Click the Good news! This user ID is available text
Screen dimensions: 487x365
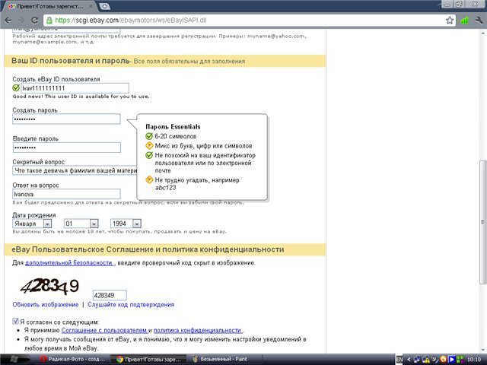click(81, 97)
